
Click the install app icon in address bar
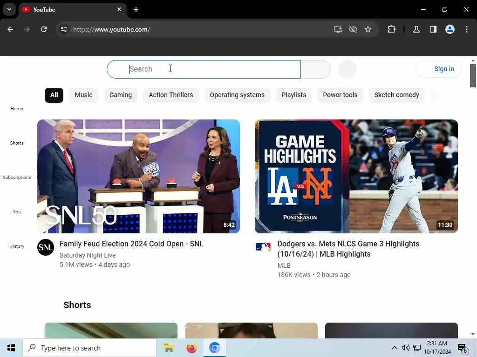(338, 29)
